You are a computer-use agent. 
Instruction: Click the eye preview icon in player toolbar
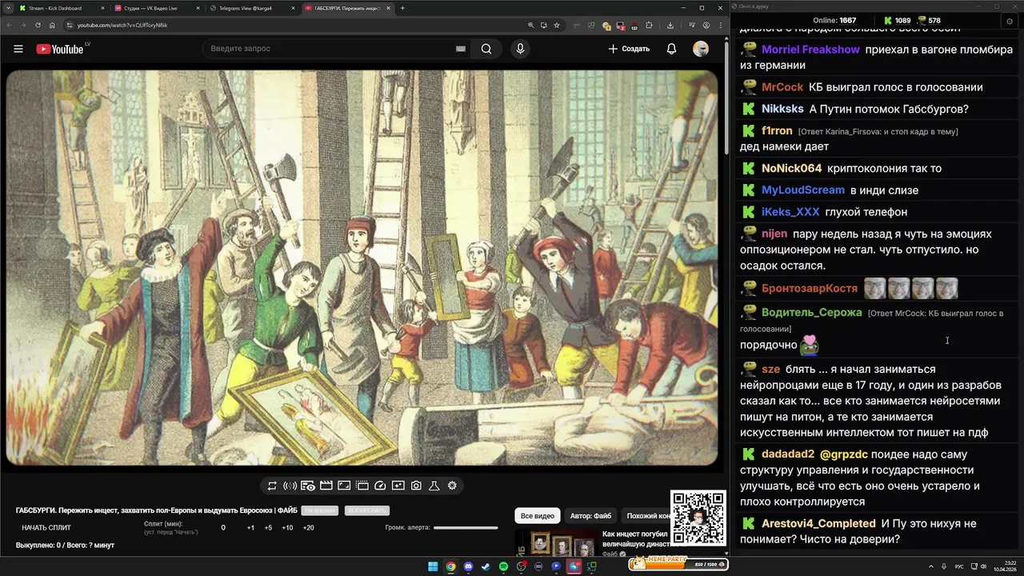coord(308,486)
